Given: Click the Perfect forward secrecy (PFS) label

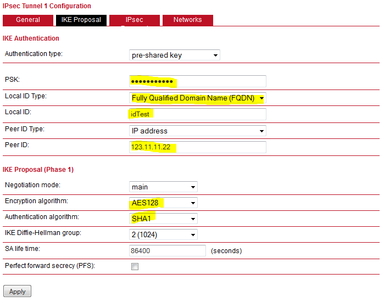Looking at the screenshot, I should 50,266.
